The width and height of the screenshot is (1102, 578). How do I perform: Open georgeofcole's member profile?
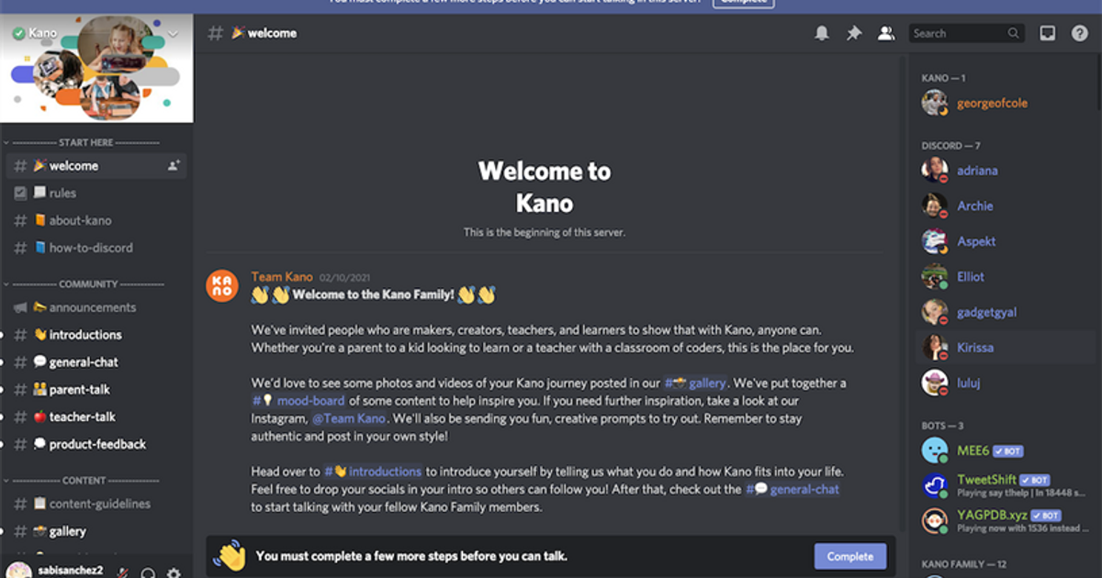[x=992, y=104]
